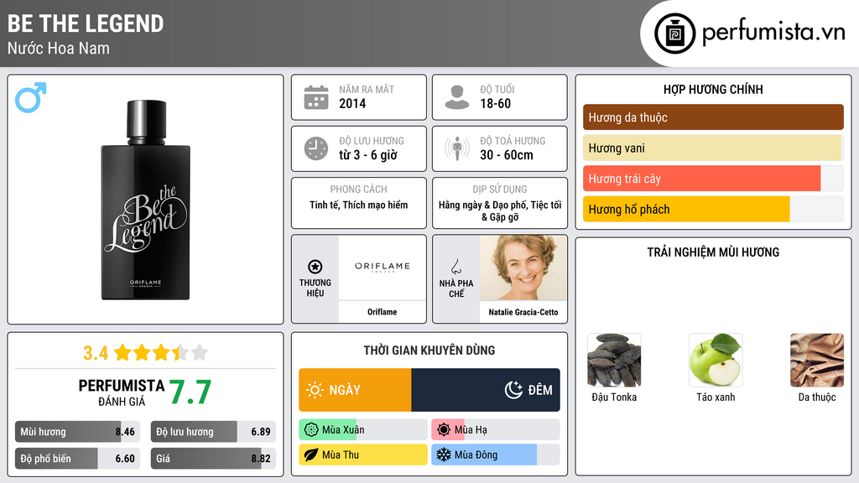Click the calendar icon beside Năm ra mắt
The width and height of the screenshot is (859, 483).
pyautogui.click(x=316, y=97)
